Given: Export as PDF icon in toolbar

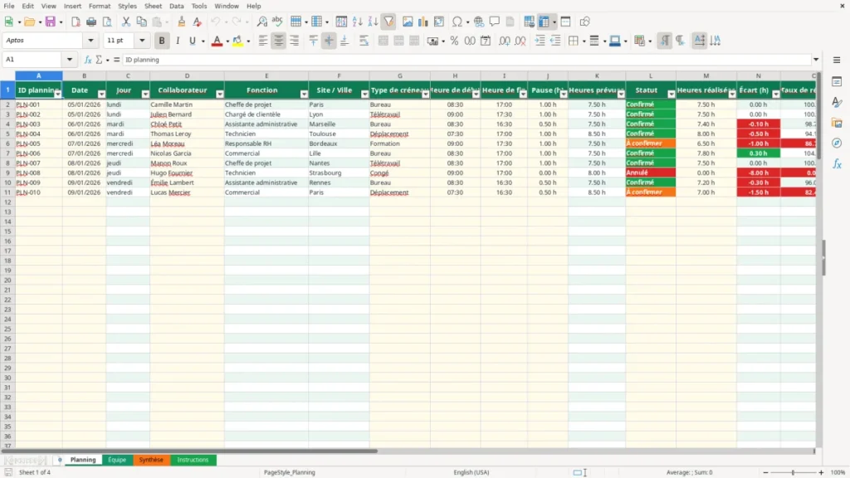Looking at the screenshot, I should 76,22.
